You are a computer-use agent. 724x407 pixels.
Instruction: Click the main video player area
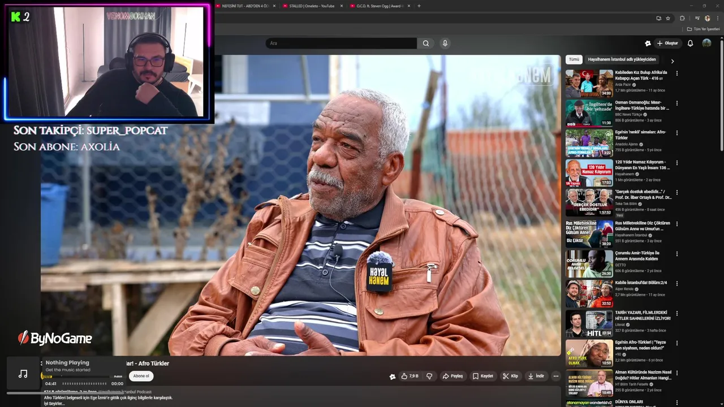(300, 205)
